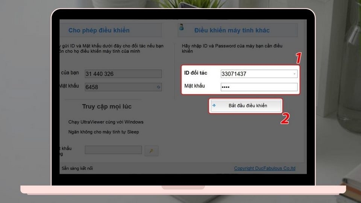Click the blue arrow icon on the start control button
The width and height of the screenshot is (361, 203).
214,105
